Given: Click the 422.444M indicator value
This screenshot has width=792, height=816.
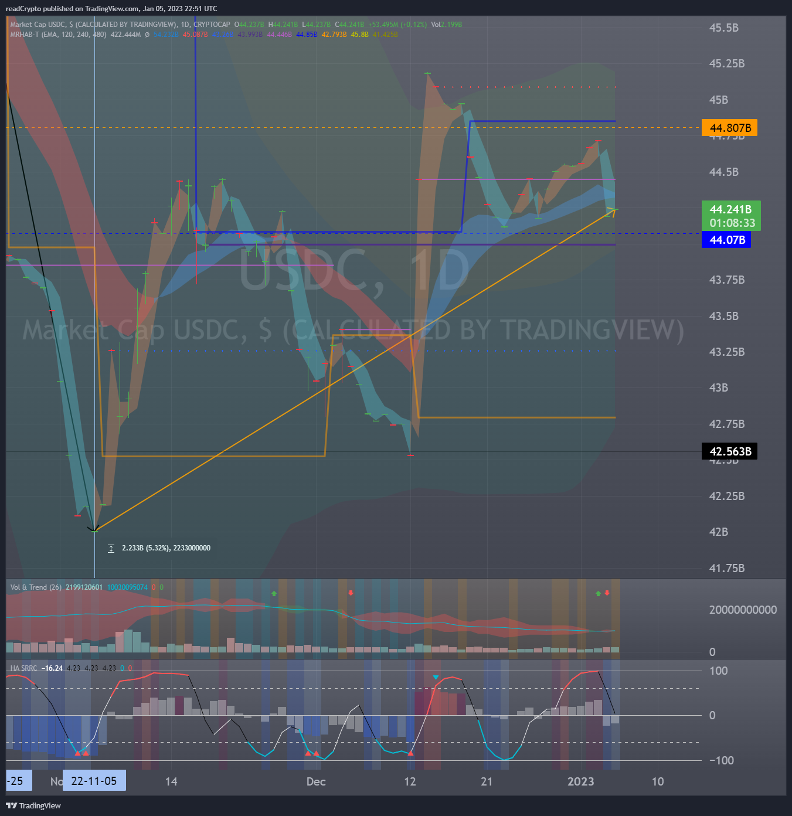Looking at the screenshot, I should 125,35.
